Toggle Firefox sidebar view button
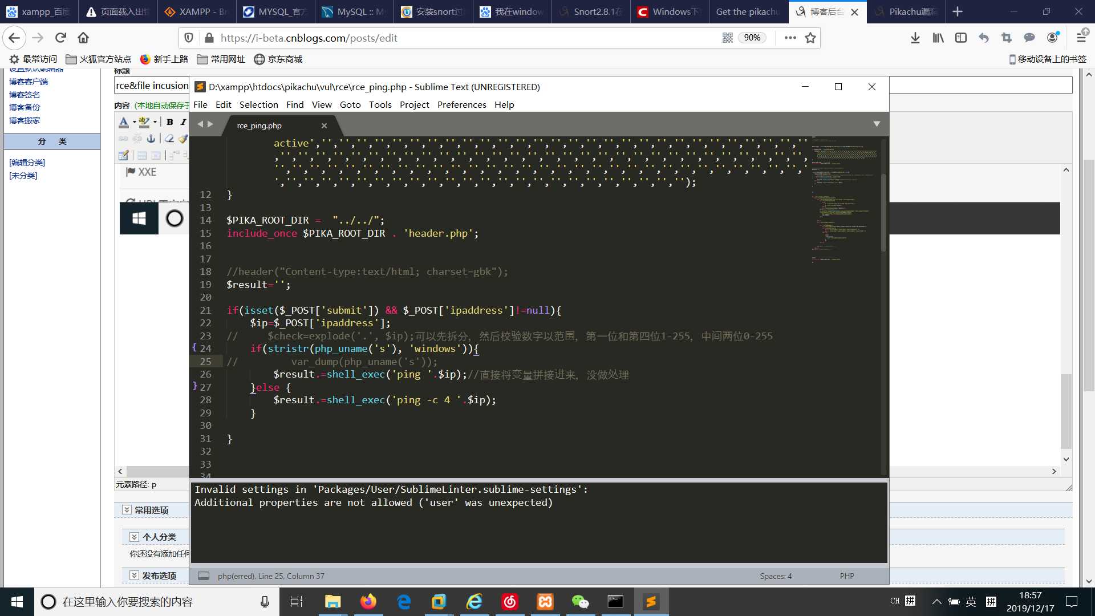The height and width of the screenshot is (616, 1095). click(x=961, y=38)
